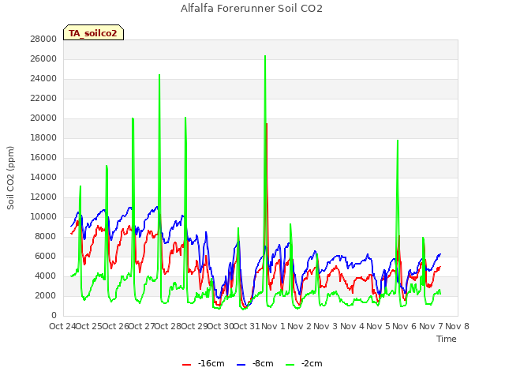
Task: Click the 18000 y-axis tick label
Action: coord(43,138)
